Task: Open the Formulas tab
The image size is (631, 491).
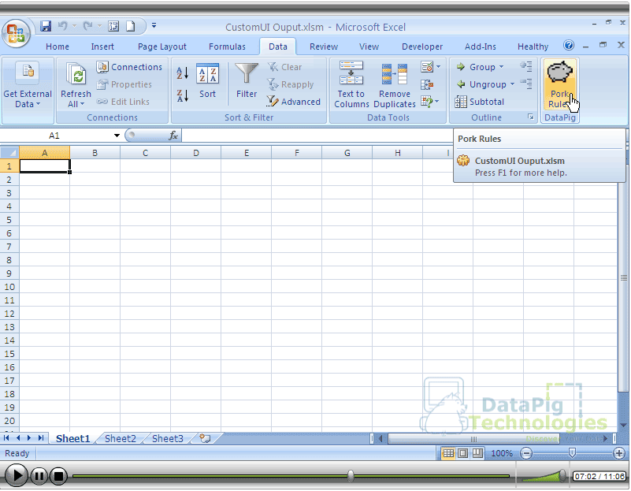Action: (x=227, y=46)
